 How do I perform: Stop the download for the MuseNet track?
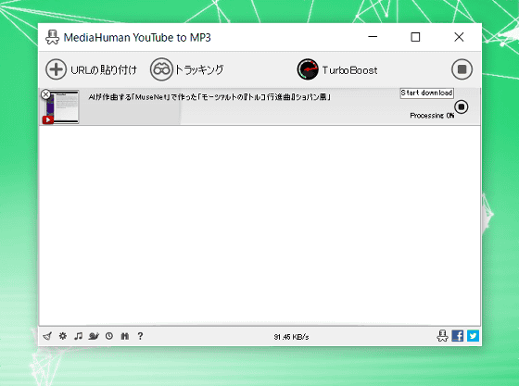coord(462,106)
